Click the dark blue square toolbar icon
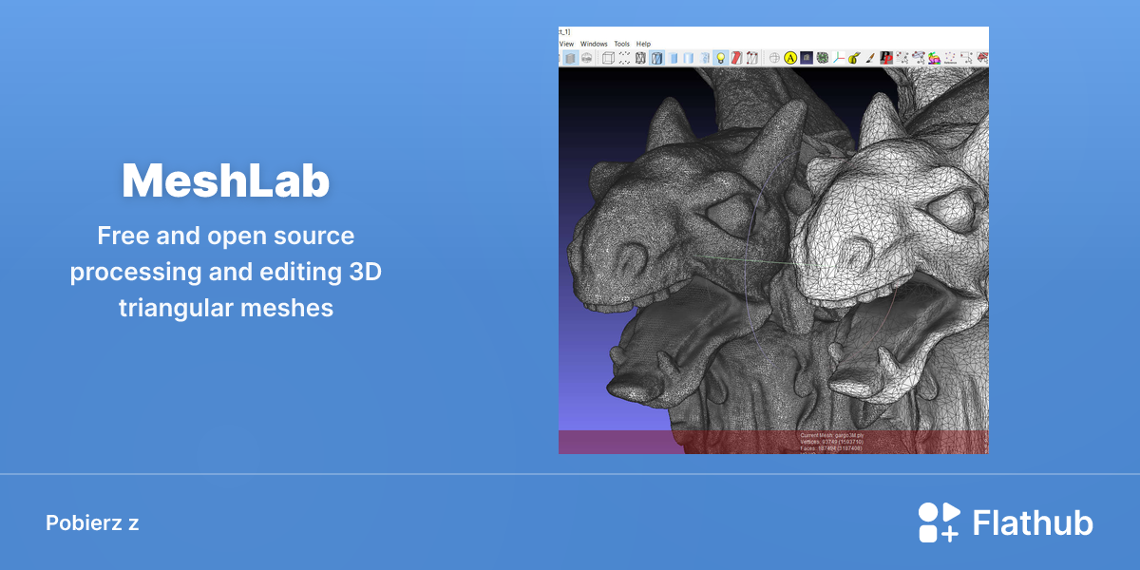This screenshot has width=1140, height=570. point(807,58)
